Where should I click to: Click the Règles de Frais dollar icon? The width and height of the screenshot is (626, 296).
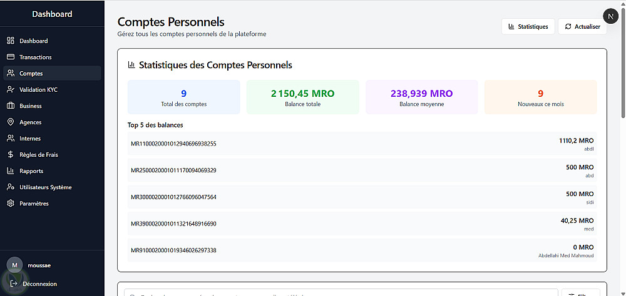[x=11, y=155]
